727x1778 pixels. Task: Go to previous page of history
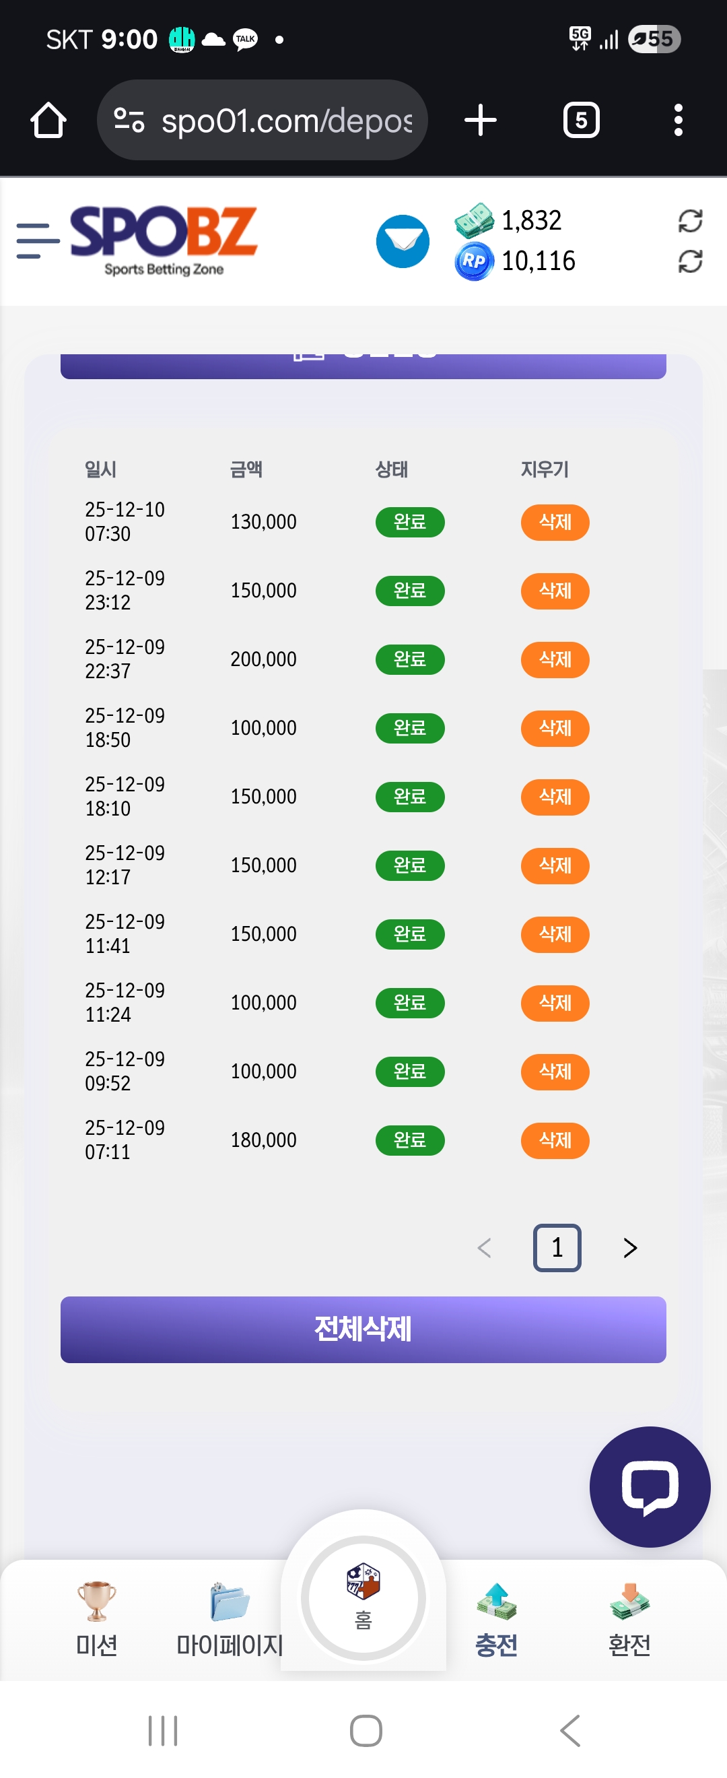point(484,1248)
